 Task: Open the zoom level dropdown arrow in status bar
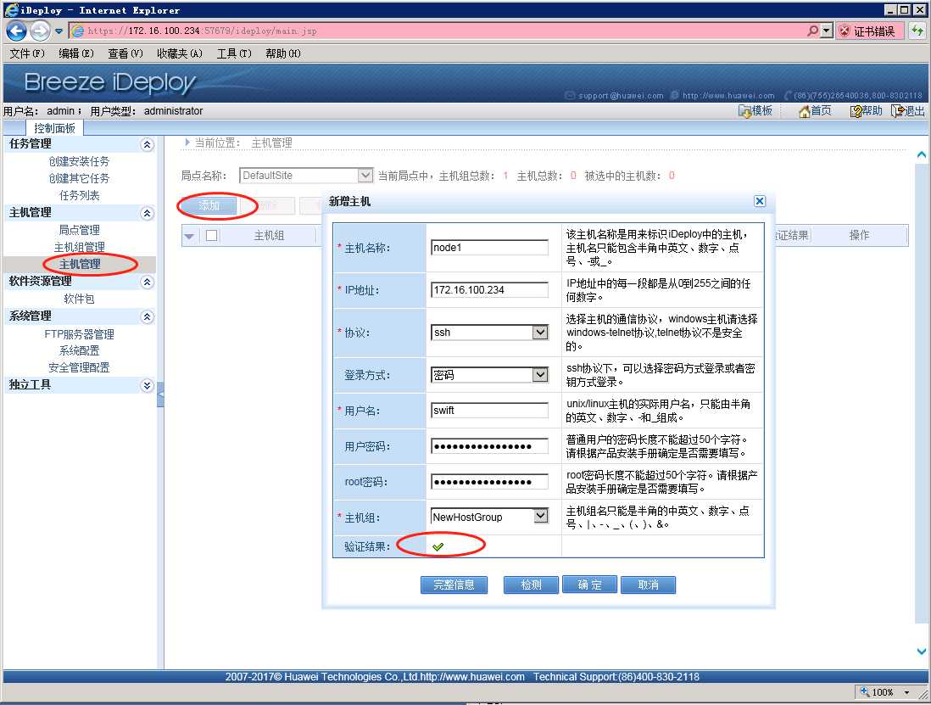pos(906,692)
